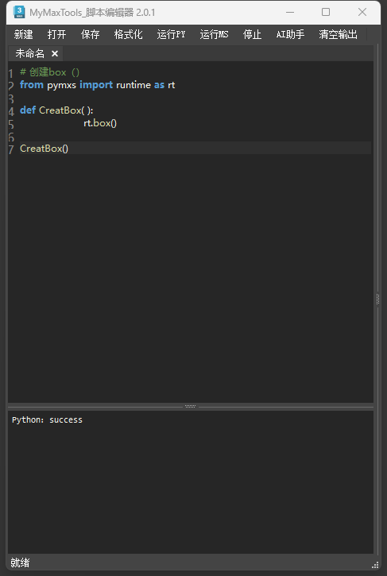Image resolution: width=387 pixels, height=576 pixels.
Task: Save the script via 保存
Action: point(91,34)
